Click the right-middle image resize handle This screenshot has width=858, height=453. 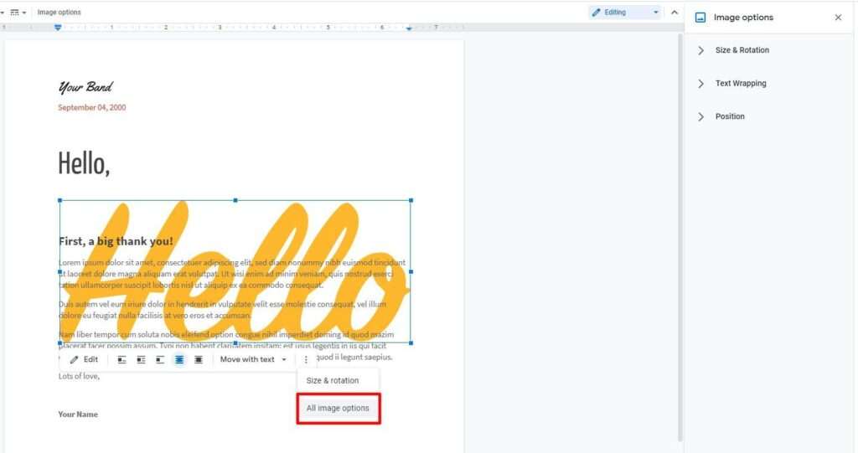point(411,271)
